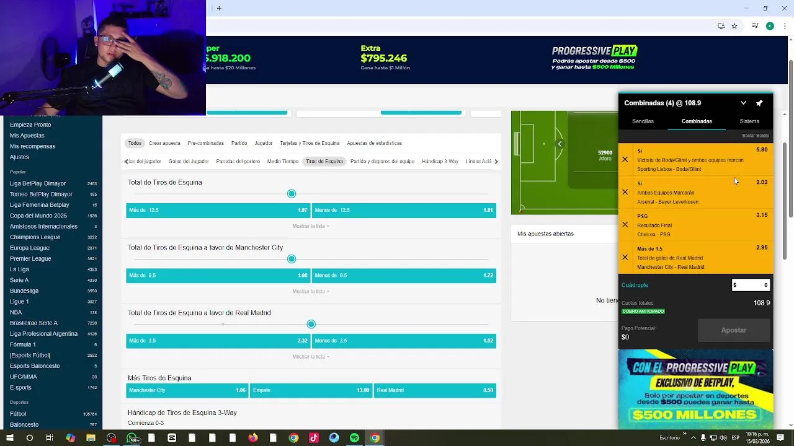Show hidden system tray icons

pyautogui.click(x=694, y=438)
